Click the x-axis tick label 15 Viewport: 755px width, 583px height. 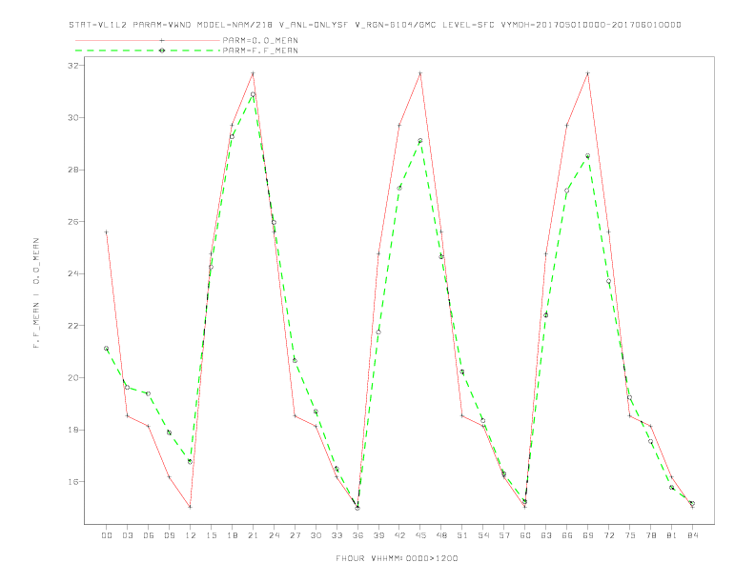211,535
